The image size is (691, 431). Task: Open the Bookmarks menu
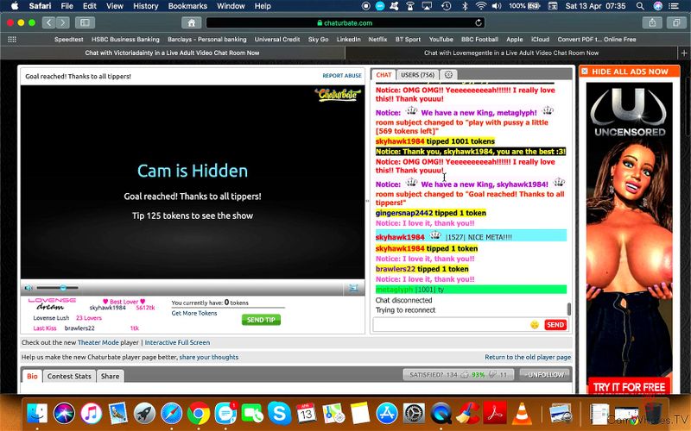[187, 6]
